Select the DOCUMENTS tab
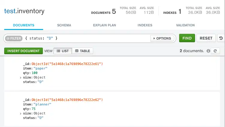225x127 pixels. 24,25
